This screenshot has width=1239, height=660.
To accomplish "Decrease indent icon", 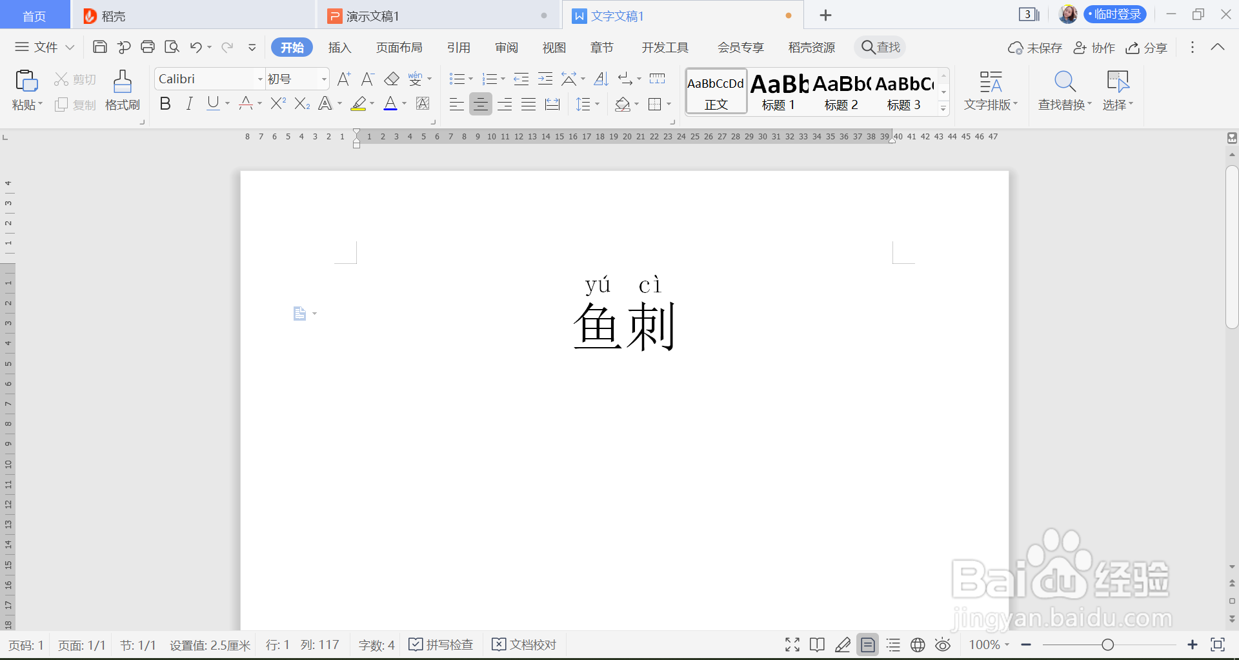I will point(521,79).
